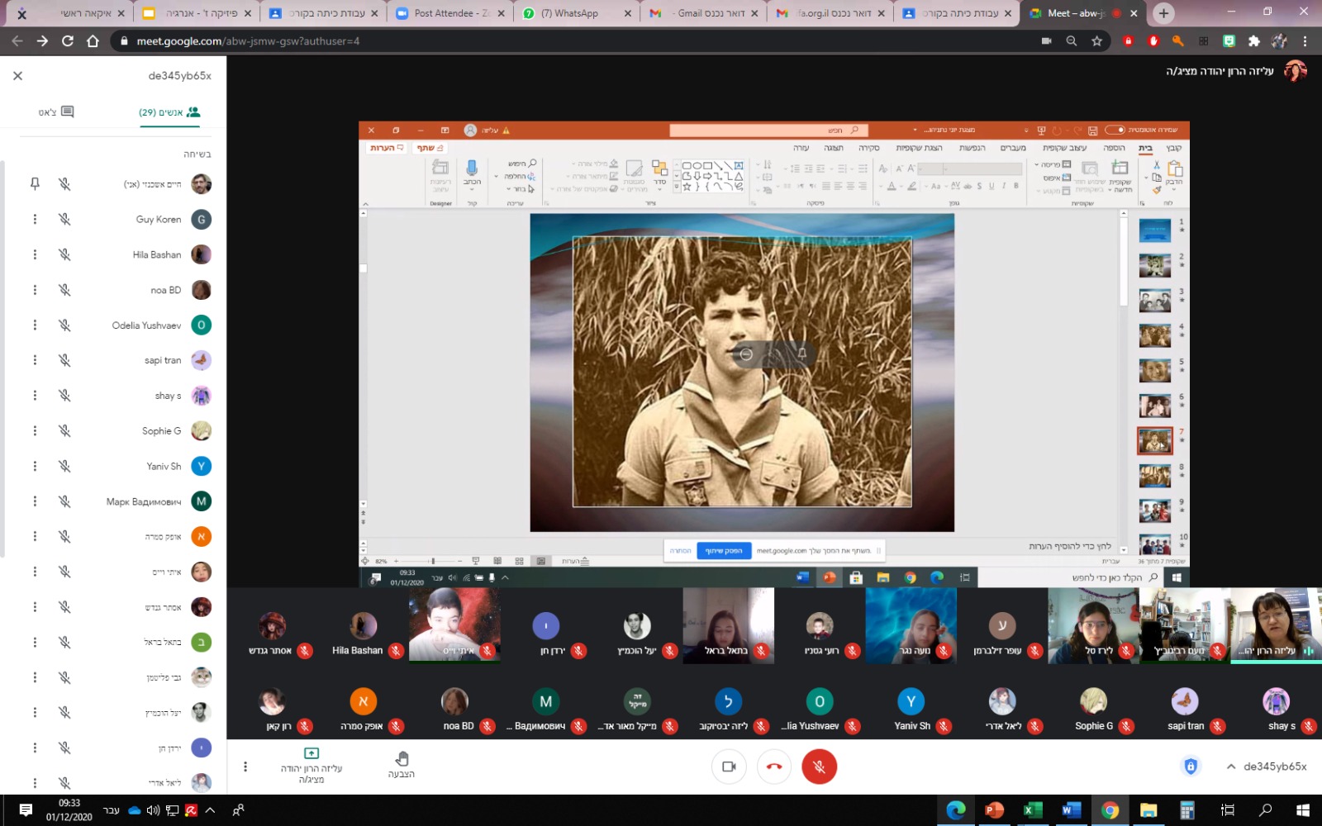Click the Windows Start button
Image resolution: width=1322 pixels, height=826 pixels.
coord(1303,810)
